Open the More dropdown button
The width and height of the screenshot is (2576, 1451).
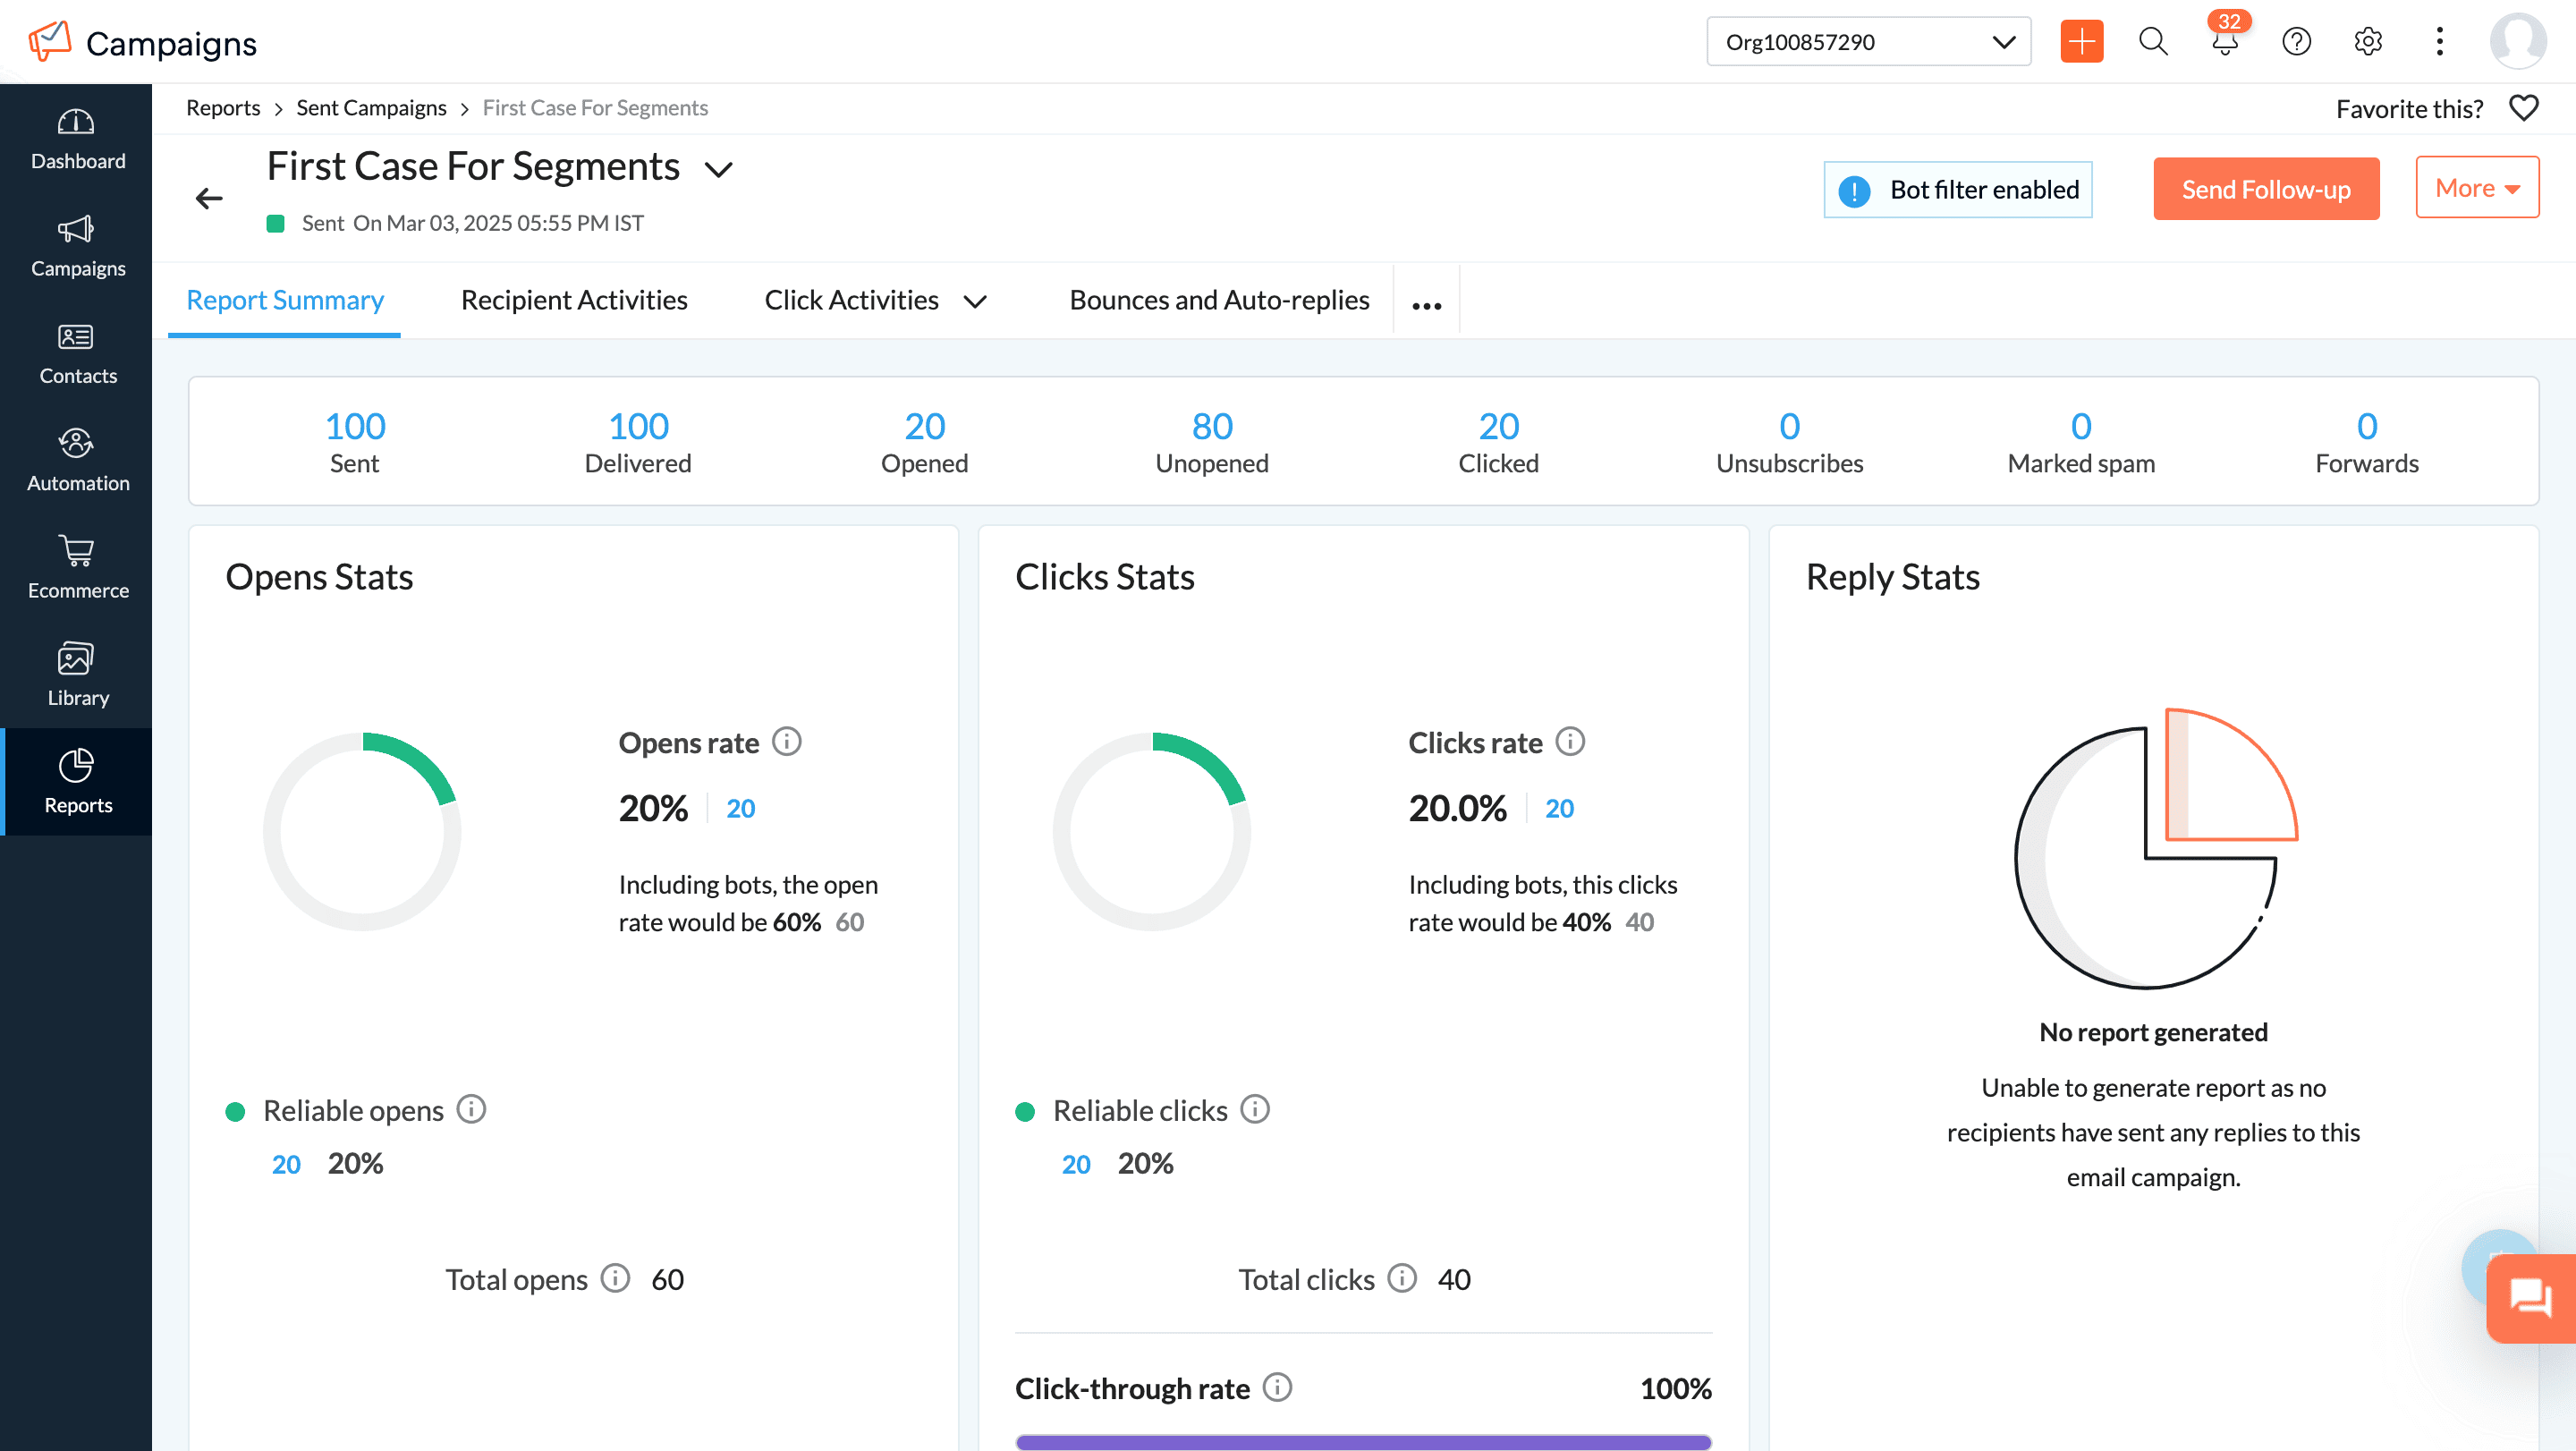(x=2476, y=188)
